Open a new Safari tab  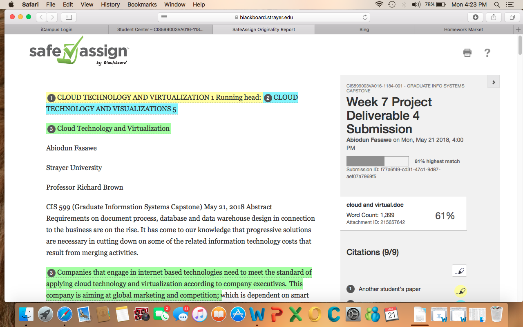point(519,29)
